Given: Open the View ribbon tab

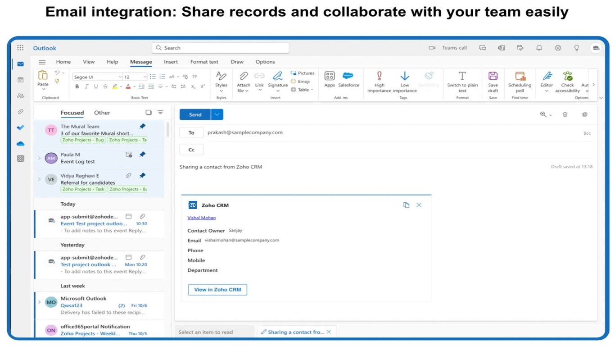Looking at the screenshot, I should pos(89,62).
